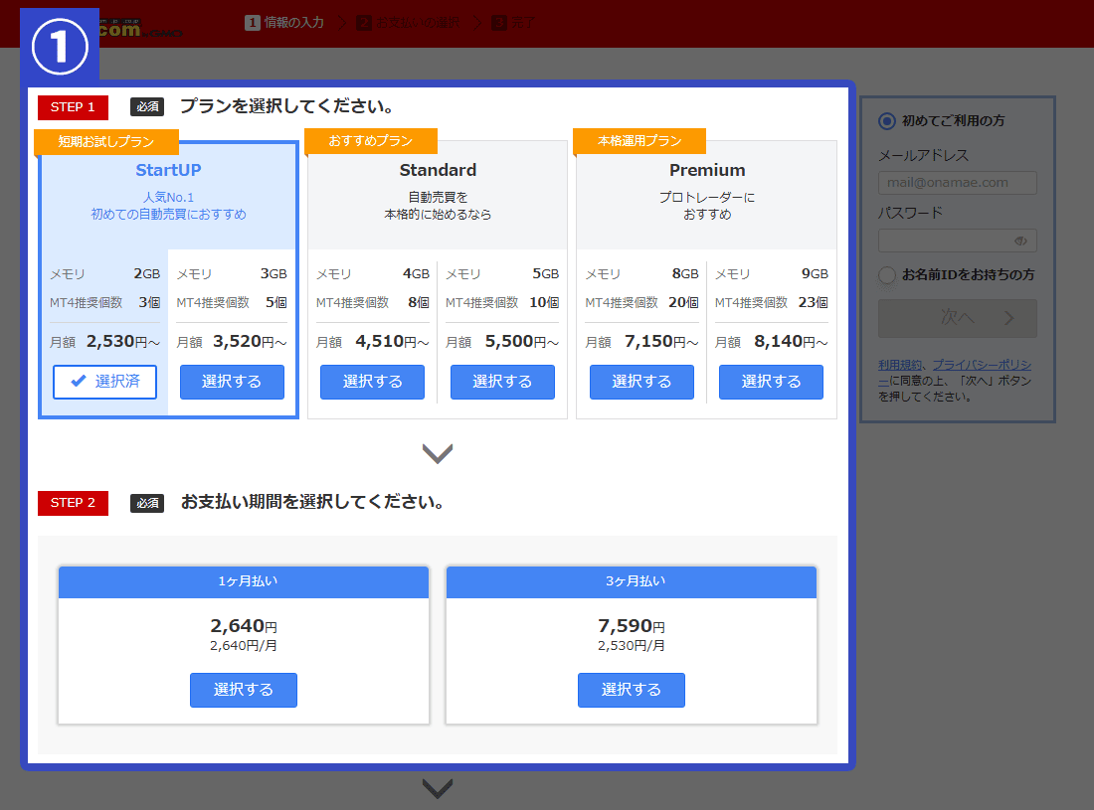Choose the 3ヶ月払い payment option
1094x810 pixels.
pyautogui.click(x=632, y=690)
